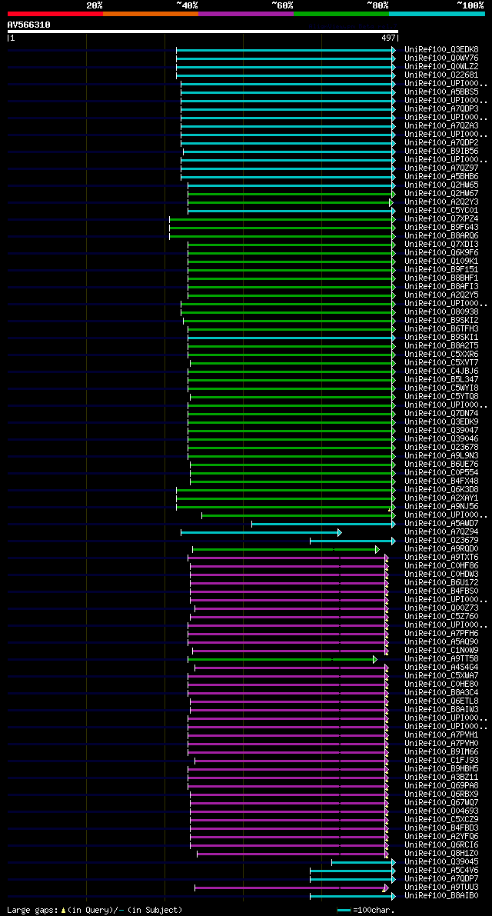Choose the UniRef100_A9L9N3 hit name
The width and height of the screenshot is (492, 916).
pos(441,456)
